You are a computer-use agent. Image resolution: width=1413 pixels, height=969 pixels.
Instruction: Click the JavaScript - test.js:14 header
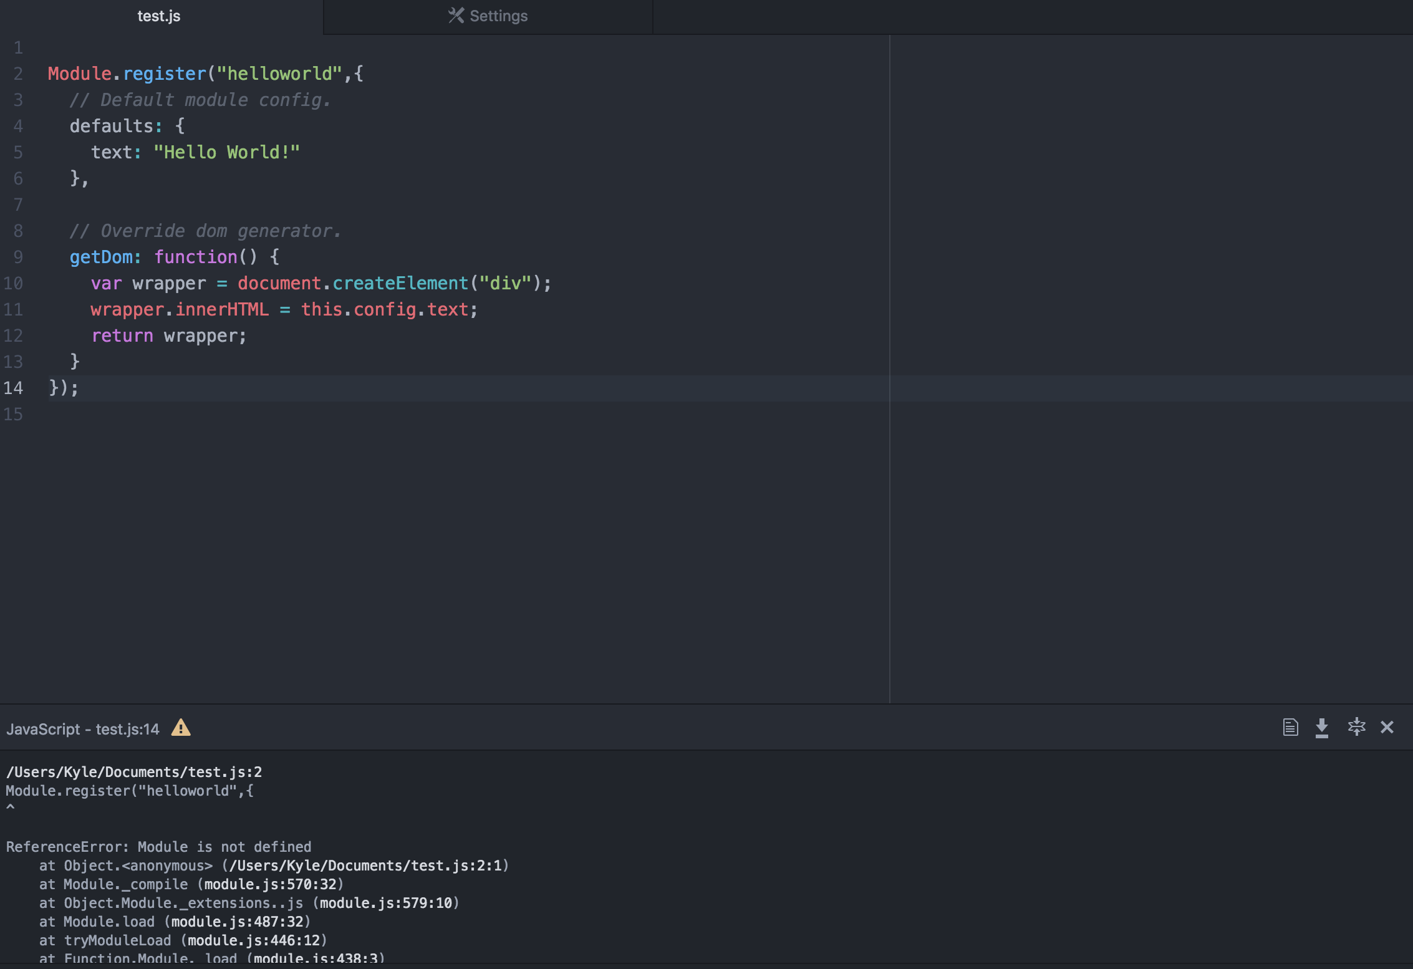tap(83, 729)
